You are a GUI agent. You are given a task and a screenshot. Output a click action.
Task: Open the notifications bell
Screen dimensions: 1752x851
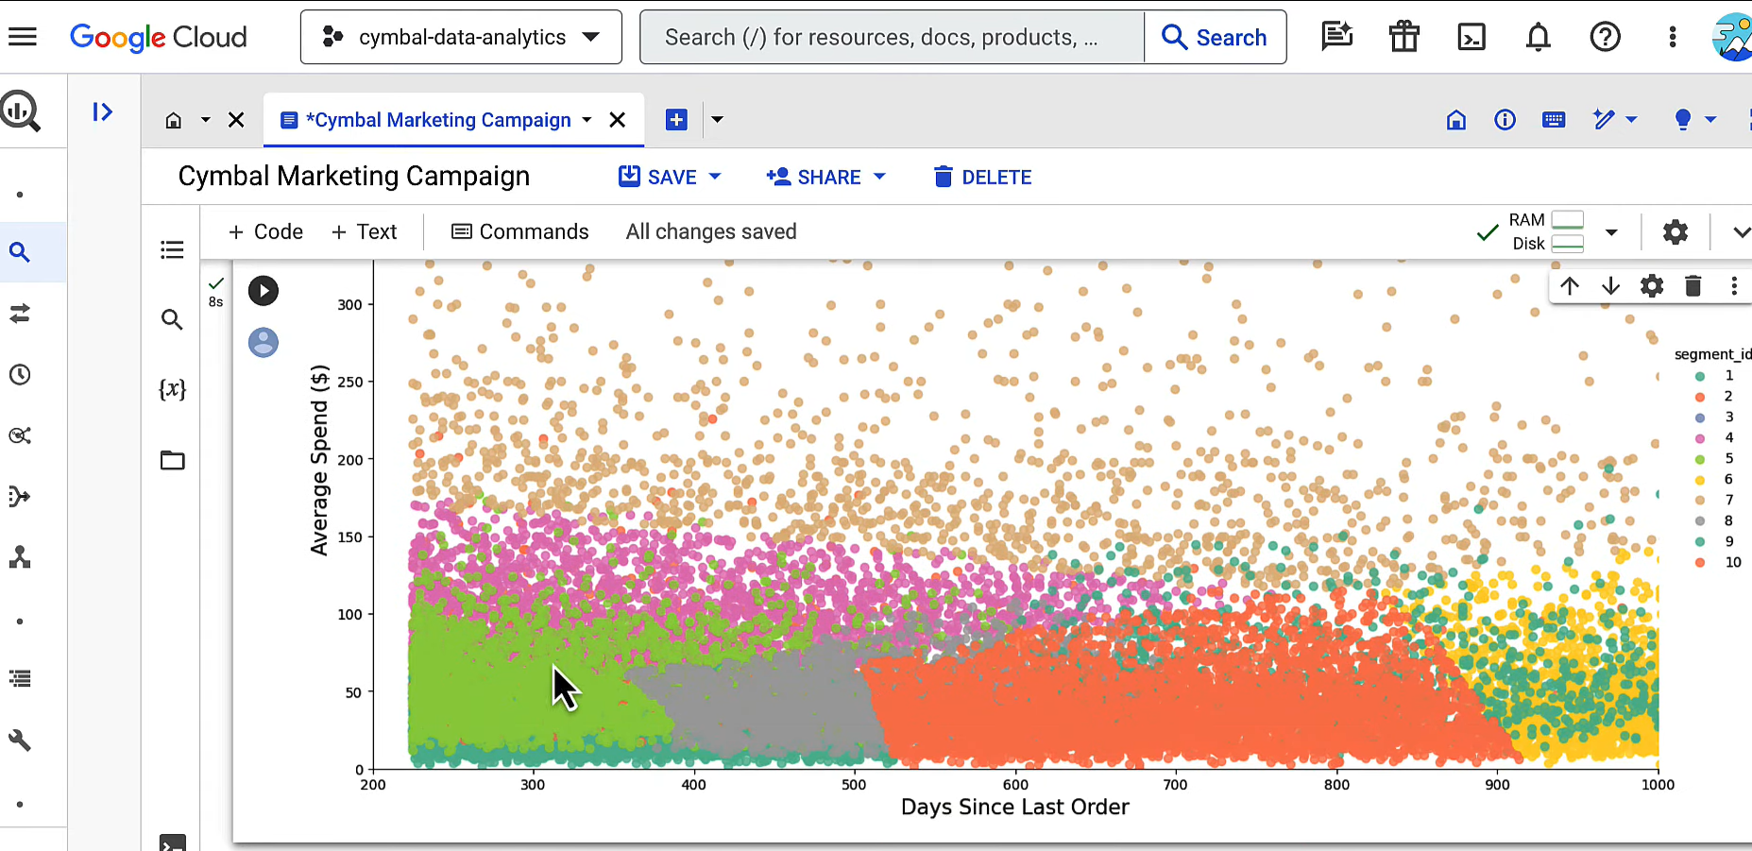tap(1539, 37)
